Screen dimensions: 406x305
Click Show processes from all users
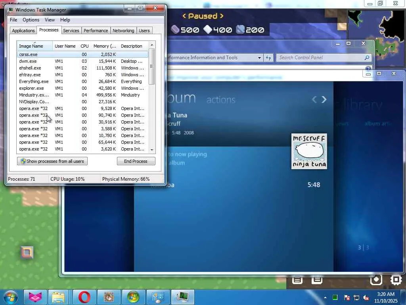pyautogui.click(x=52, y=161)
